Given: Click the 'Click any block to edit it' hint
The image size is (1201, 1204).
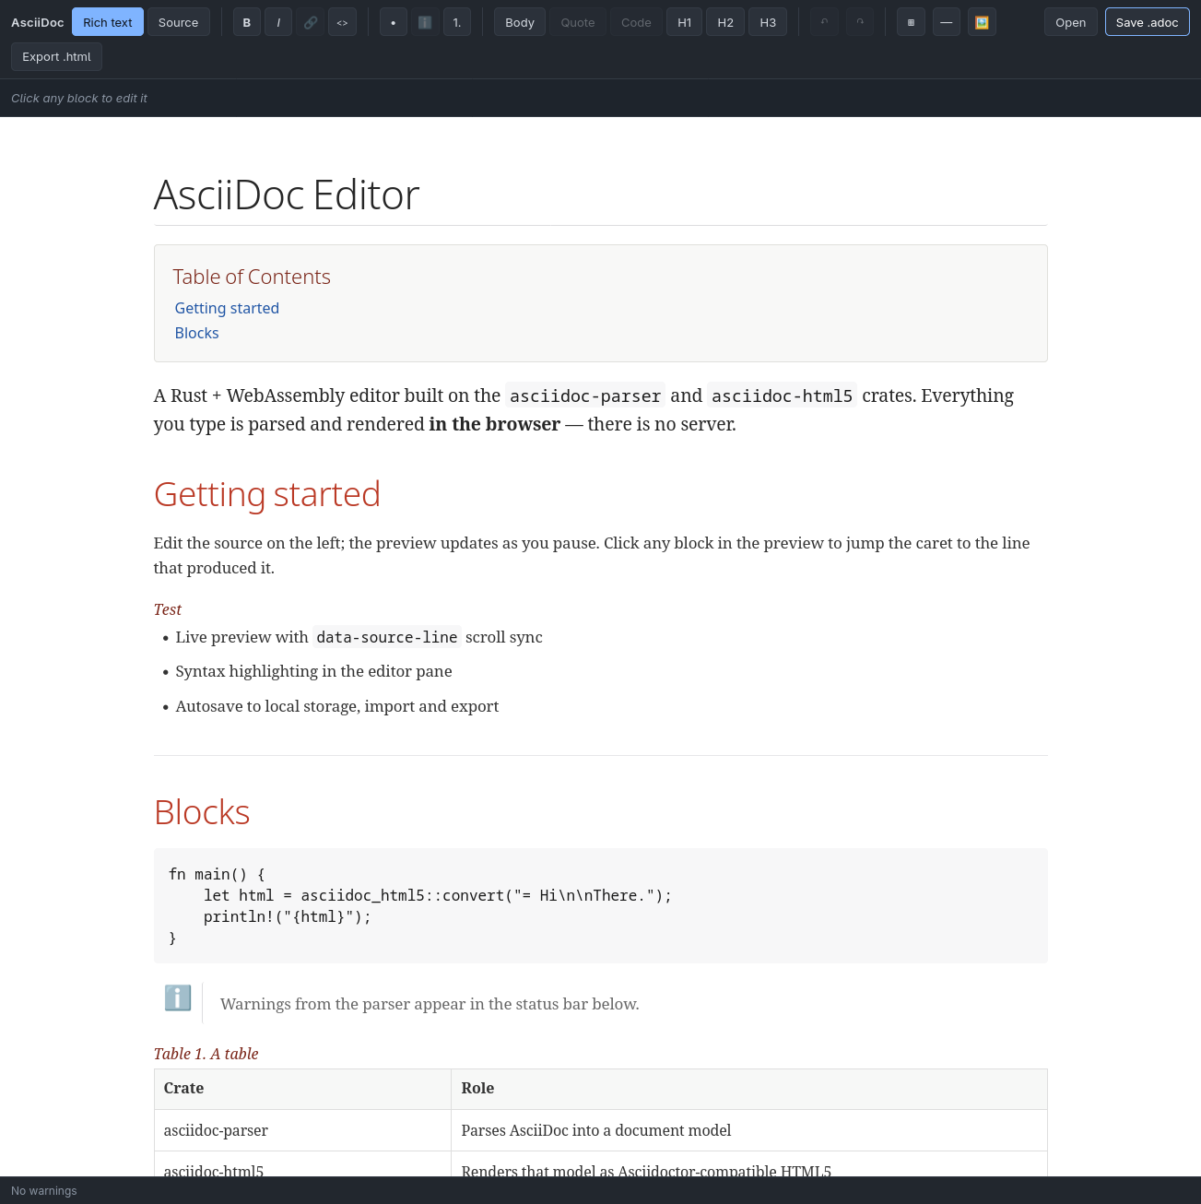Looking at the screenshot, I should point(79,98).
